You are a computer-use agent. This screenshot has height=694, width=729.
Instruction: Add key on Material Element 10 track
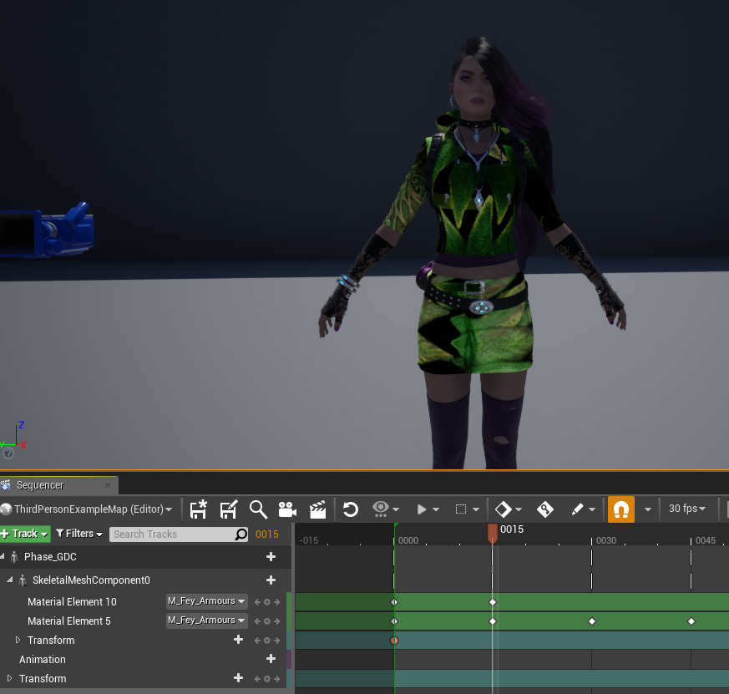point(267,602)
